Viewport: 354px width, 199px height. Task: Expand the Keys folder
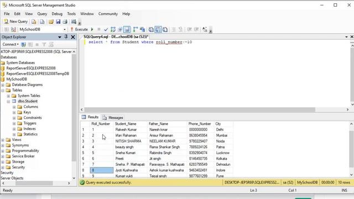click(x=14, y=112)
